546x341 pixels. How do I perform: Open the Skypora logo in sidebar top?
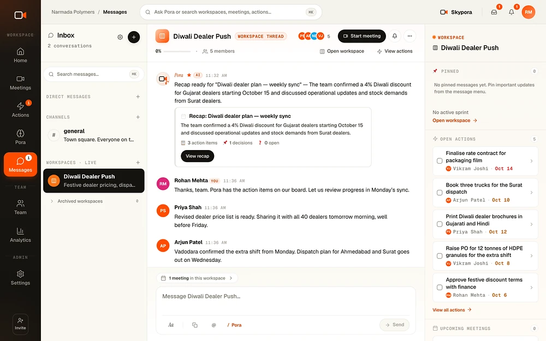(20, 15)
